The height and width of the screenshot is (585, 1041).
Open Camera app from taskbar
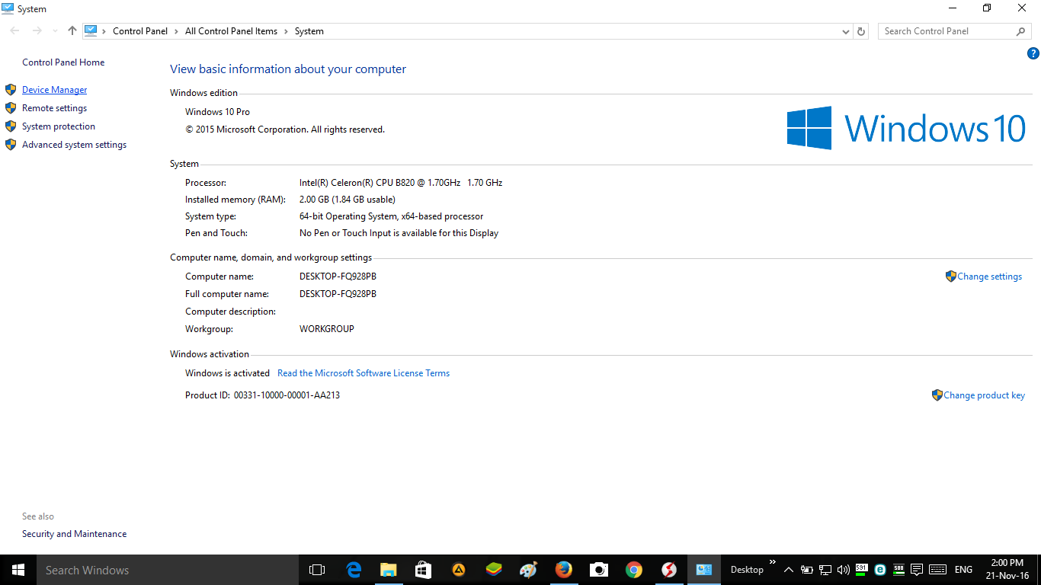(599, 570)
